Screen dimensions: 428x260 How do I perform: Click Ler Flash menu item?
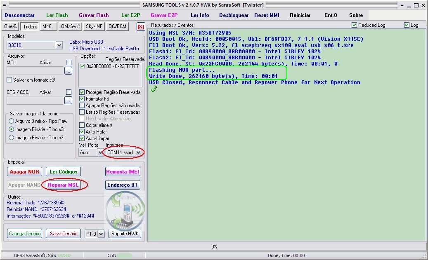[57, 15]
